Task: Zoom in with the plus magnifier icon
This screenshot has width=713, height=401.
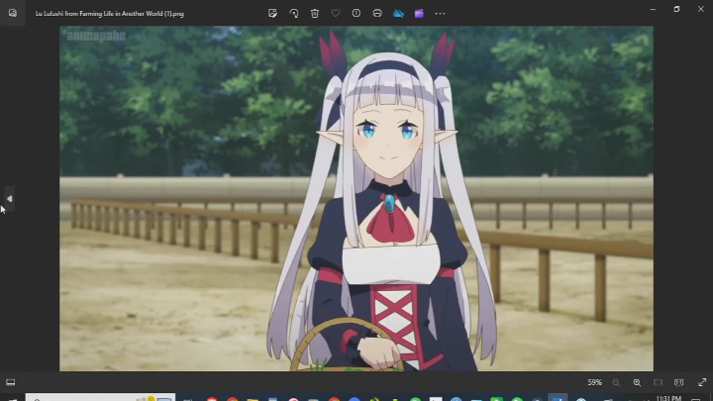Action: click(637, 383)
